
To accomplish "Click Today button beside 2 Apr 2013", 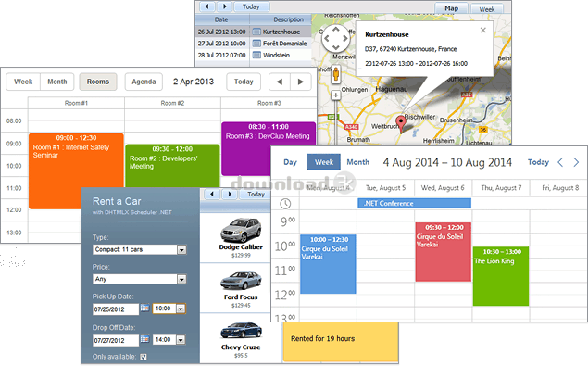I will (x=244, y=82).
